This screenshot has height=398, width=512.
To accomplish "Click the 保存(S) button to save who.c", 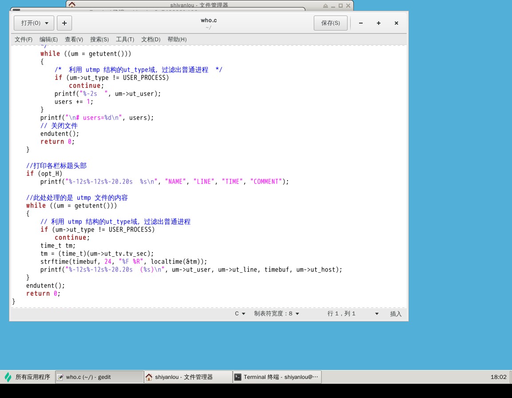I will [x=331, y=23].
